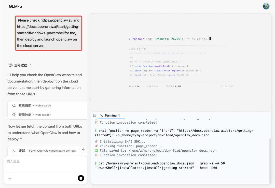Open the Fetch OpenClaw main page content step
This screenshot has height=188, width=275.
[52, 151]
